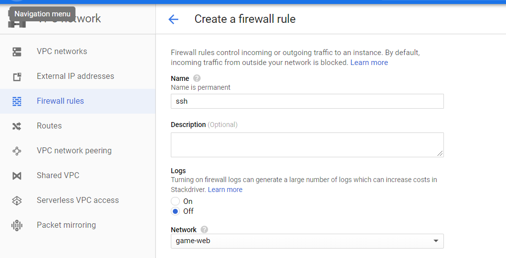Click the External IP addresses icon

coord(17,77)
